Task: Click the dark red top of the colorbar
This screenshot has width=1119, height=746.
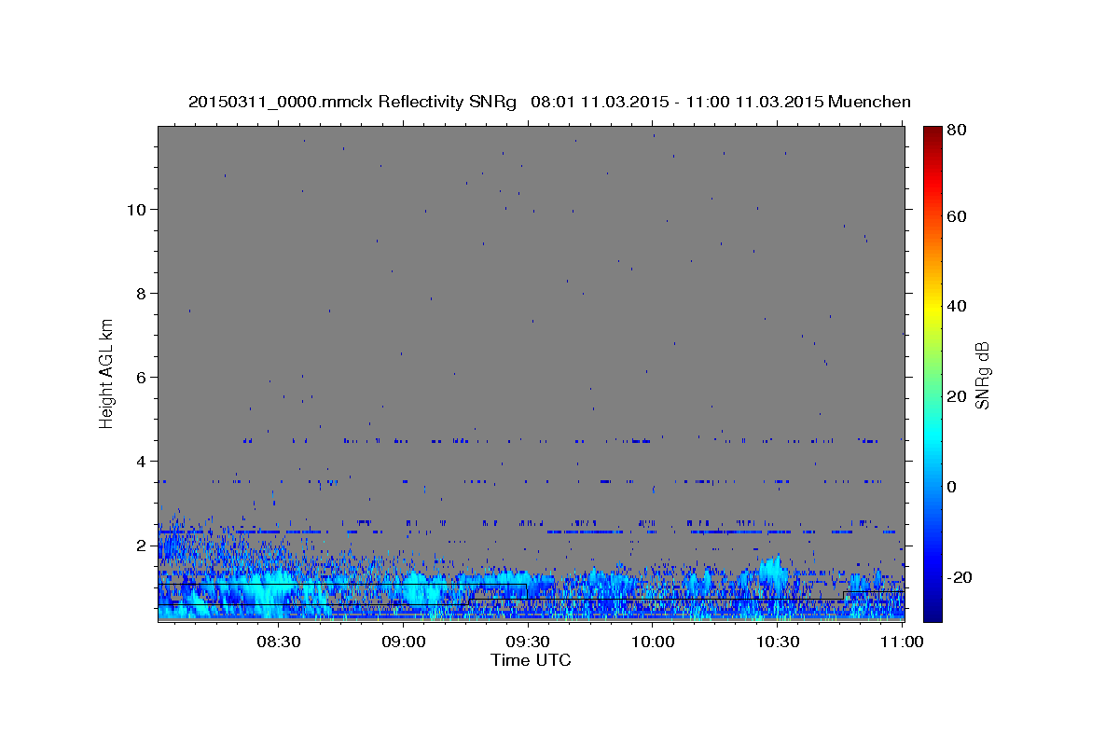Action: point(933,132)
